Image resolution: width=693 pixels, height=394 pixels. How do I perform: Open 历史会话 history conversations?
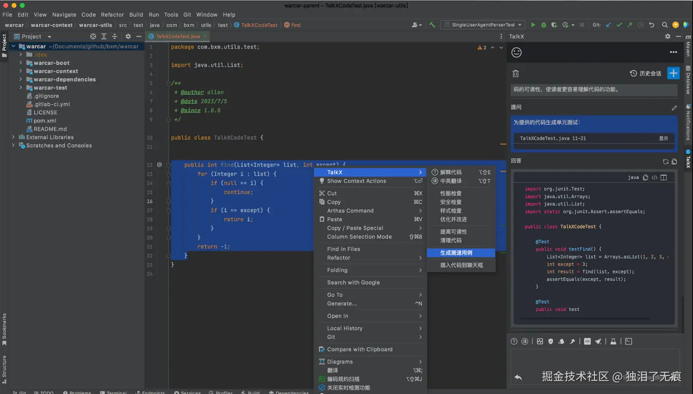[646, 73]
